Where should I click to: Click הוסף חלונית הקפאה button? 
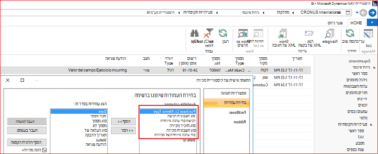(x=27, y=142)
